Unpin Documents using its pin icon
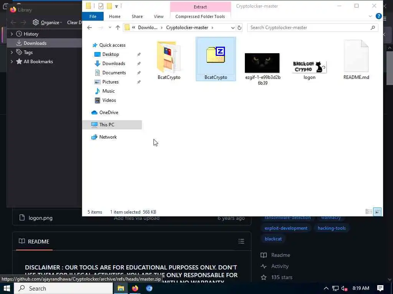 (139, 73)
